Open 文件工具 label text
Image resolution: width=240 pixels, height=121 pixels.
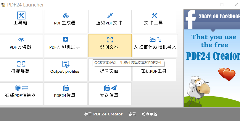click(153, 23)
